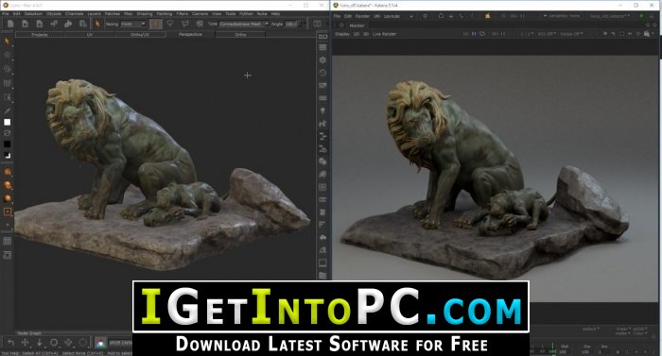Reset colors to default black and white
The height and width of the screenshot is (356, 662).
(x=8, y=155)
